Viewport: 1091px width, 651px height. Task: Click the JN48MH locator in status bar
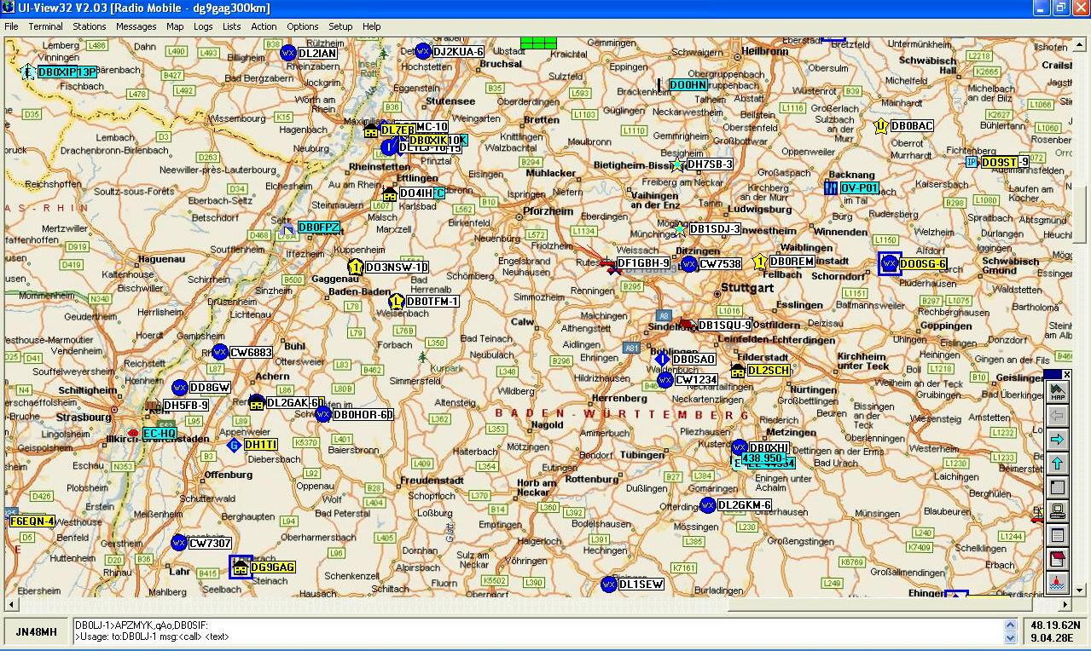click(x=38, y=631)
